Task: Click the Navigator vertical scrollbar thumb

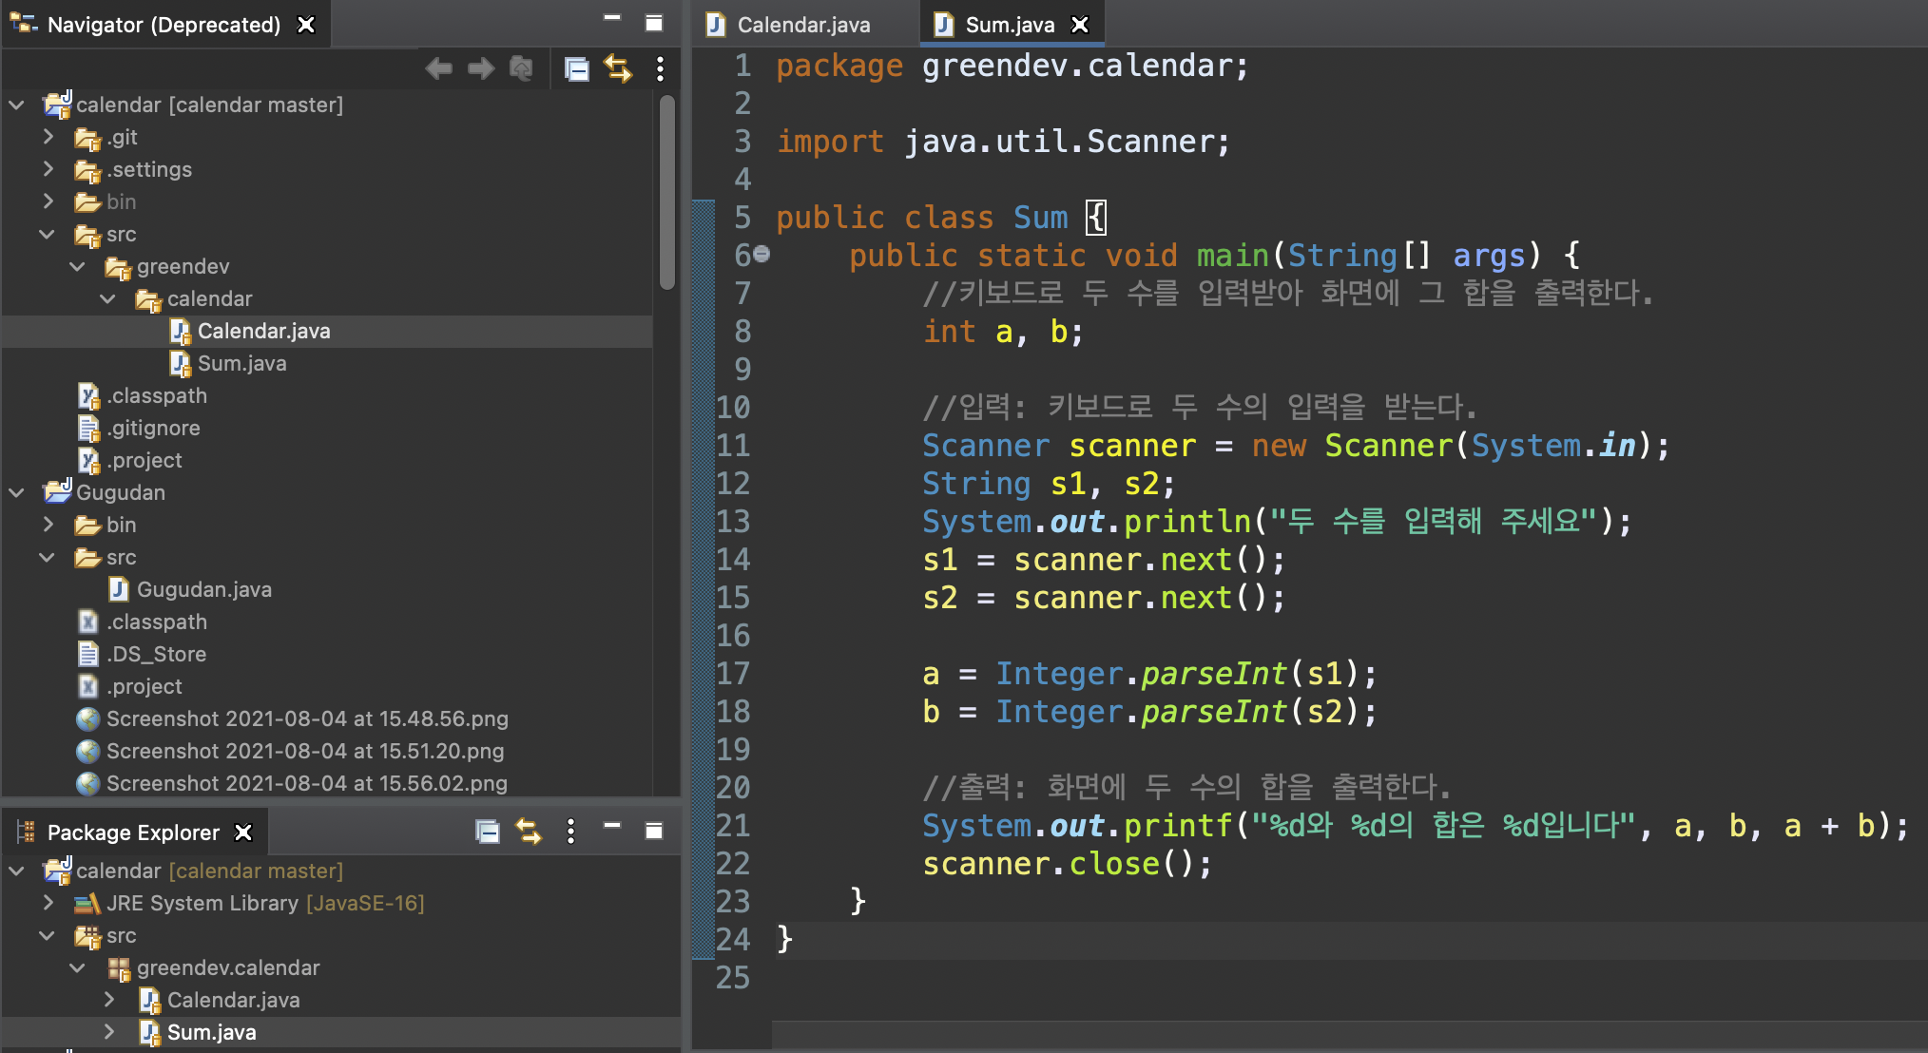Action: [667, 190]
